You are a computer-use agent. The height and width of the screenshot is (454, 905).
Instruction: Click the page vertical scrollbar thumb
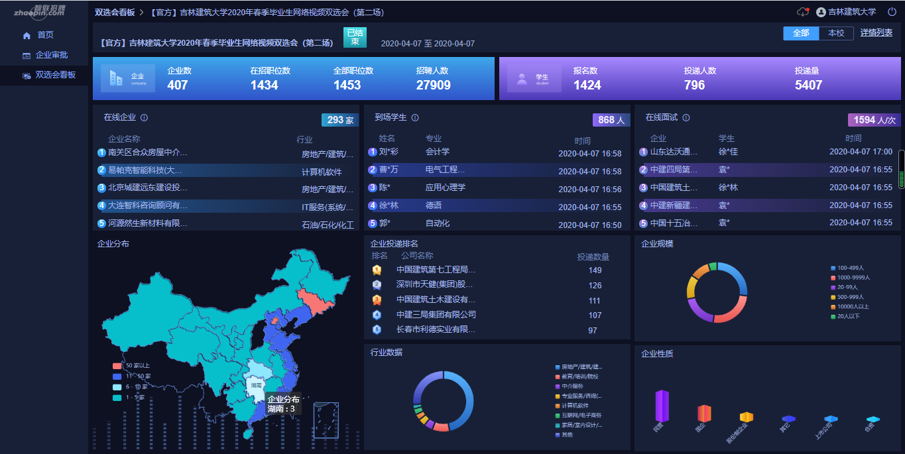pyautogui.click(x=902, y=168)
